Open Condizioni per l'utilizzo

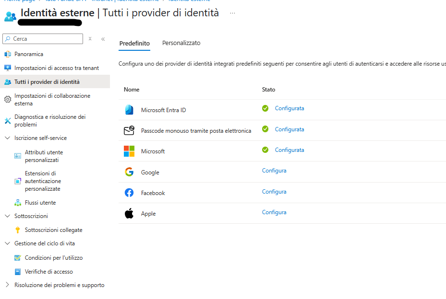(54, 257)
